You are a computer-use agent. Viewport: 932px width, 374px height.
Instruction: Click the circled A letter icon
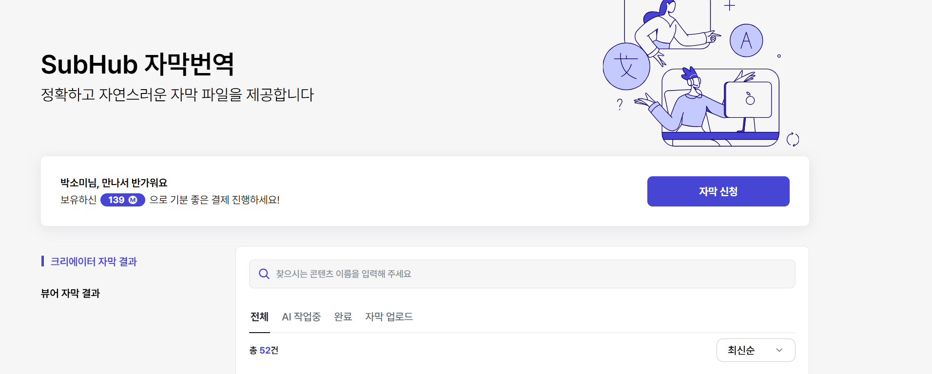(x=746, y=40)
